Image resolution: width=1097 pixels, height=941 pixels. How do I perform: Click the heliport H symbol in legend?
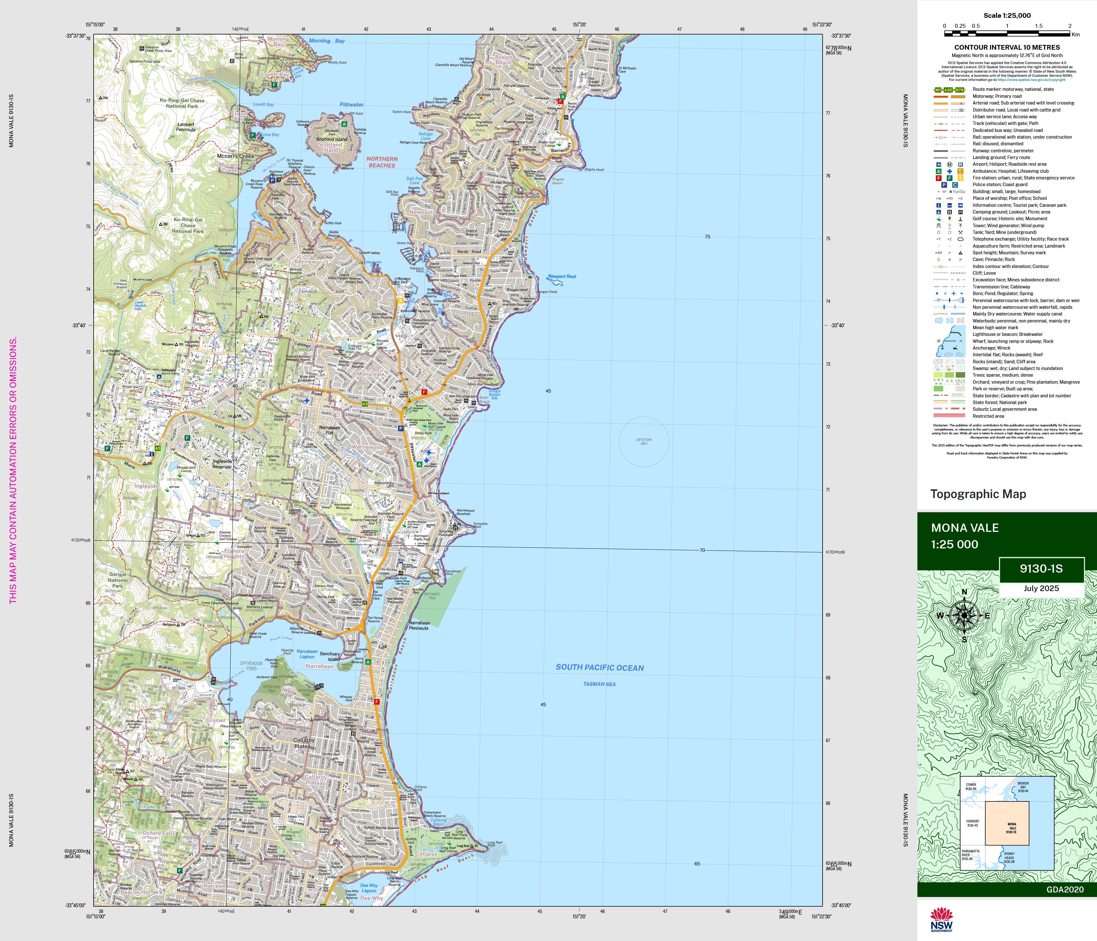point(949,164)
